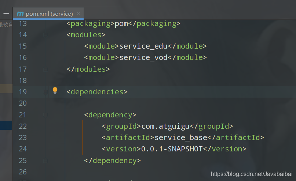Click the opening <groupId> tag

(121, 127)
